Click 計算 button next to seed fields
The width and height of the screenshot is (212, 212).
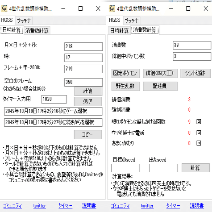tap(195, 168)
